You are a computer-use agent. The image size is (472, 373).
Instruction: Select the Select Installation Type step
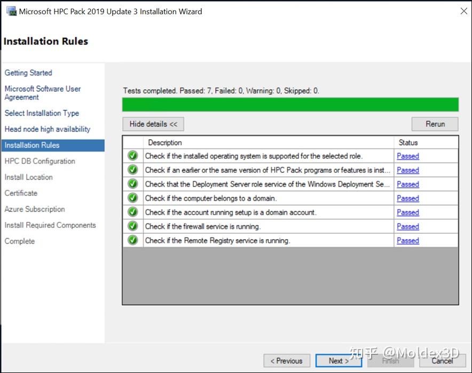(42, 113)
